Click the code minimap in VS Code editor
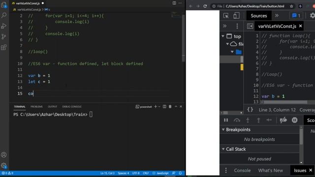 (x=176, y=15)
